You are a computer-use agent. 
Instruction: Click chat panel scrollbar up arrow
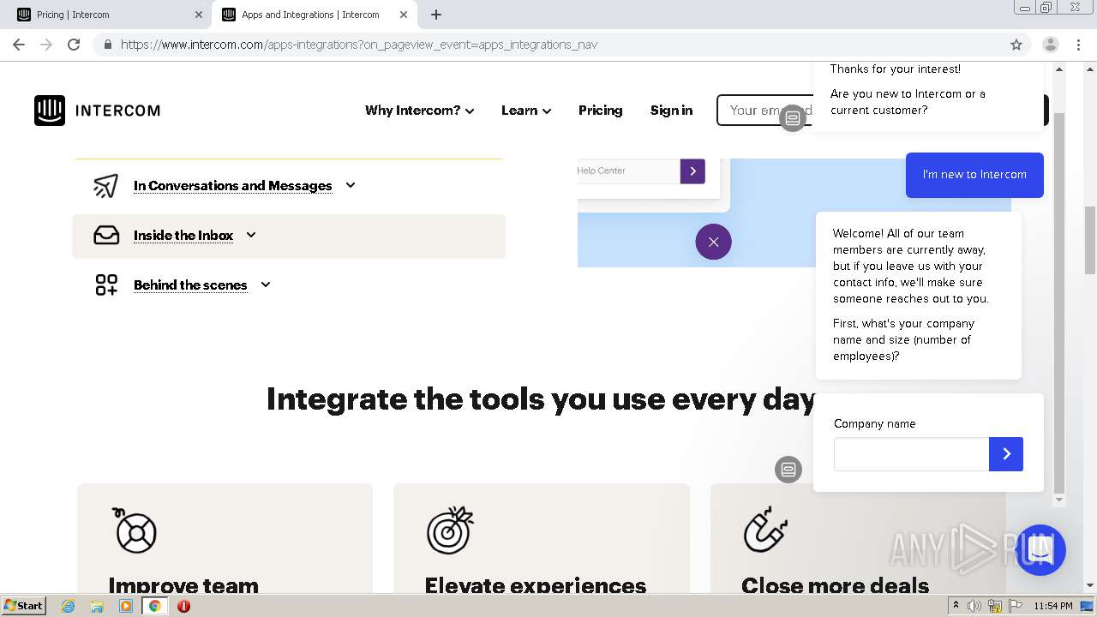coord(1059,69)
